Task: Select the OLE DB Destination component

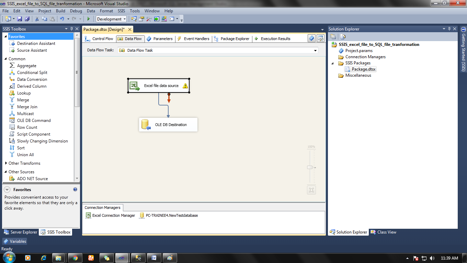Action: (168, 125)
